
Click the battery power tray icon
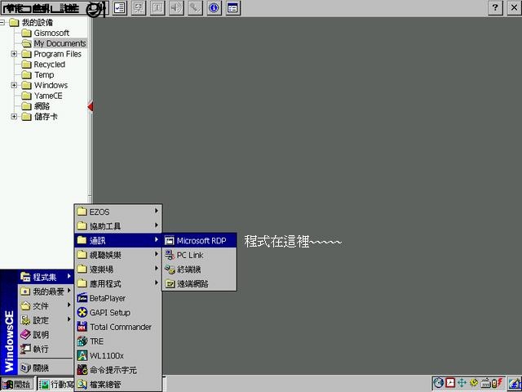tap(497, 383)
